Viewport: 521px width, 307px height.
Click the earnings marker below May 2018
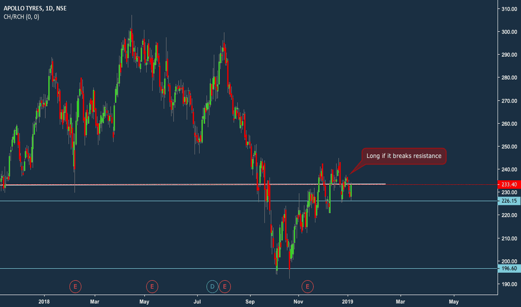[152, 286]
